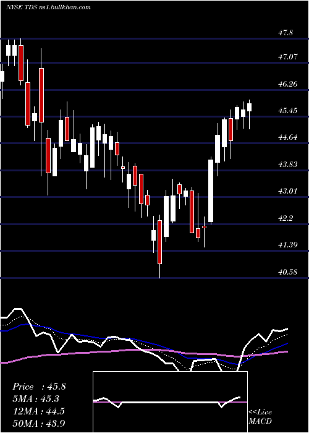Click the 42.2 price axis label
The height and width of the screenshot is (433, 309).
click(x=286, y=218)
